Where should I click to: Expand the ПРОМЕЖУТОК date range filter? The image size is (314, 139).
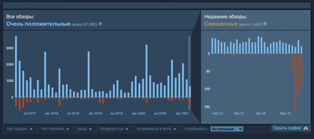tap(114, 129)
